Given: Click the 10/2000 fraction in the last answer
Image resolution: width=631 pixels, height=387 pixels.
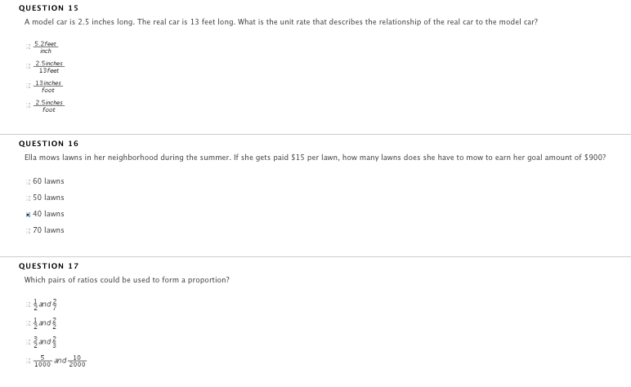Looking at the screenshot, I should pyautogui.click(x=78, y=361).
